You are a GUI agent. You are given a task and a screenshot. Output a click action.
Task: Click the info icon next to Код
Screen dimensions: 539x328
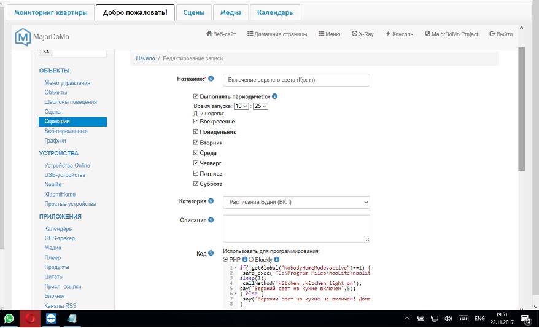[x=211, y=252]
